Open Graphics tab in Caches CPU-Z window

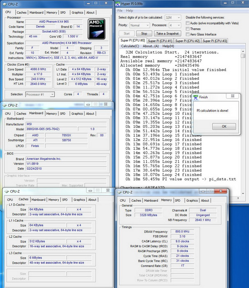(x=79, y=200)
